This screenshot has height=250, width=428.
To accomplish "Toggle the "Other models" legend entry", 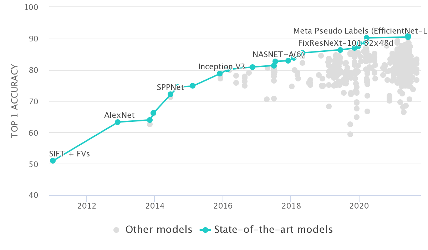I will point(159,229).
